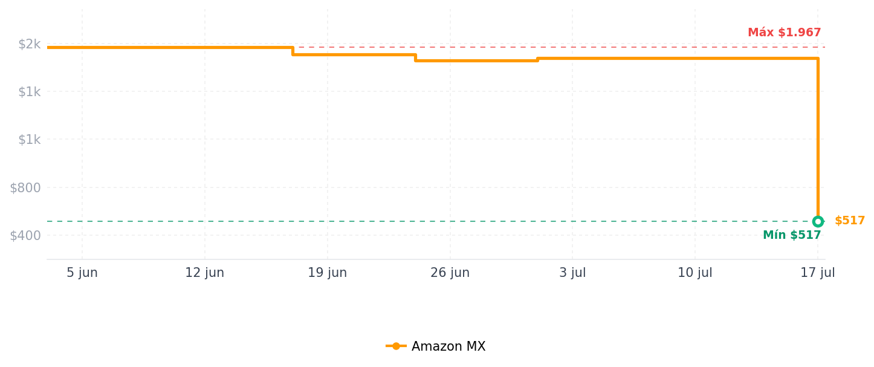Click the 10 jul date label
This screenshot has width=874, height=367.
695,273
